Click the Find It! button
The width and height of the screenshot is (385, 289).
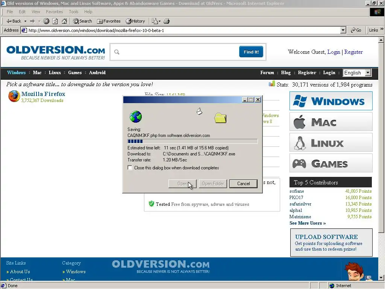coord(251,52)
